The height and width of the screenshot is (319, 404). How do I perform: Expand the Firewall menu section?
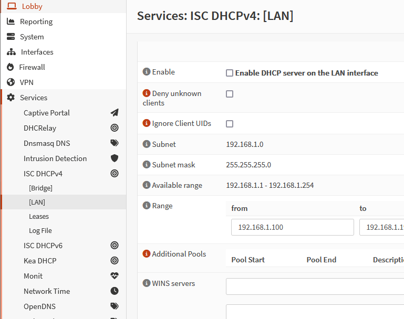[x=32, y=67]
